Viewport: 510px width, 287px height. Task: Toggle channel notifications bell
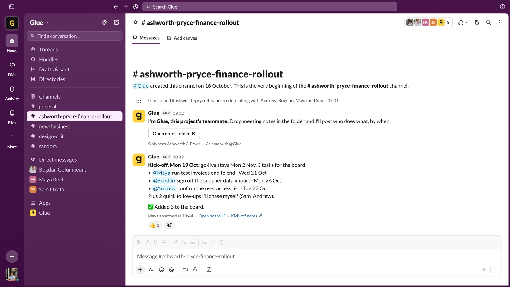pos(477,22)
